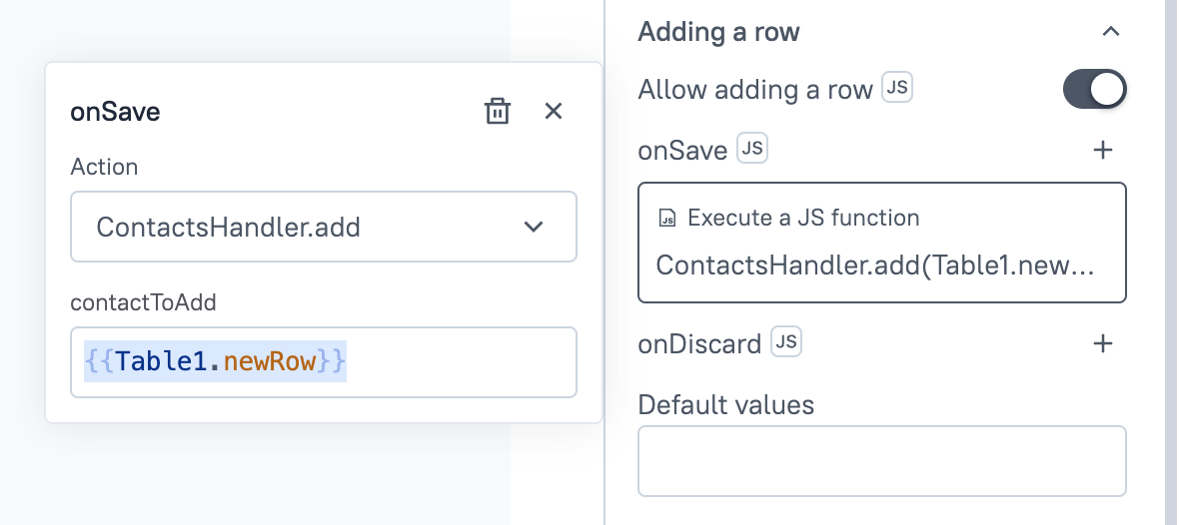Add a new onSave action with plus icon

point(1103,151)
